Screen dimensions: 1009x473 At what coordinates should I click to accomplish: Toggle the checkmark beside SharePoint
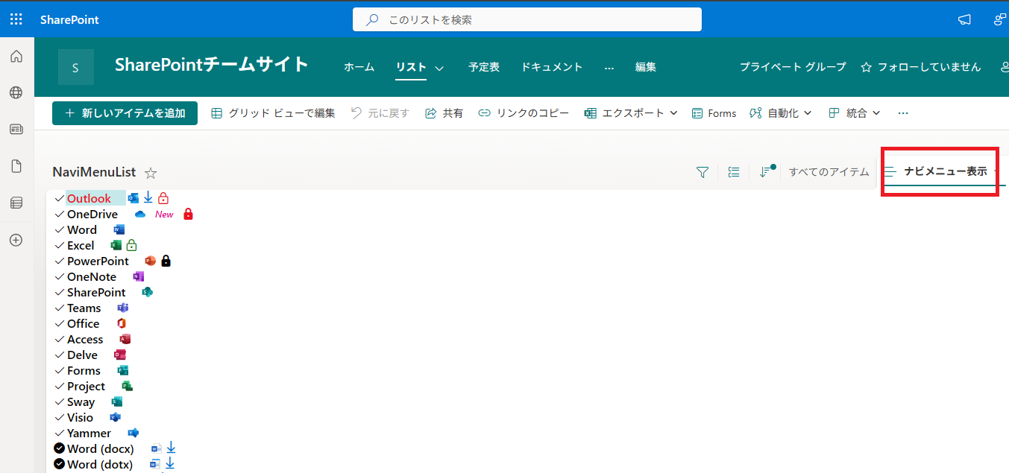[60, 292]
